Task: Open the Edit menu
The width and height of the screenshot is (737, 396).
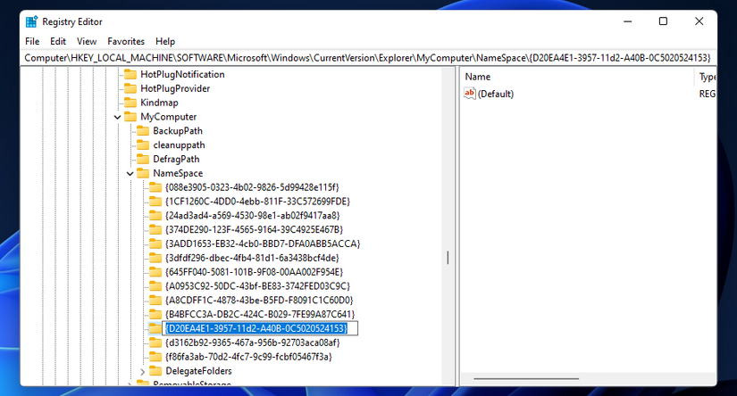Action: (58, 41)
